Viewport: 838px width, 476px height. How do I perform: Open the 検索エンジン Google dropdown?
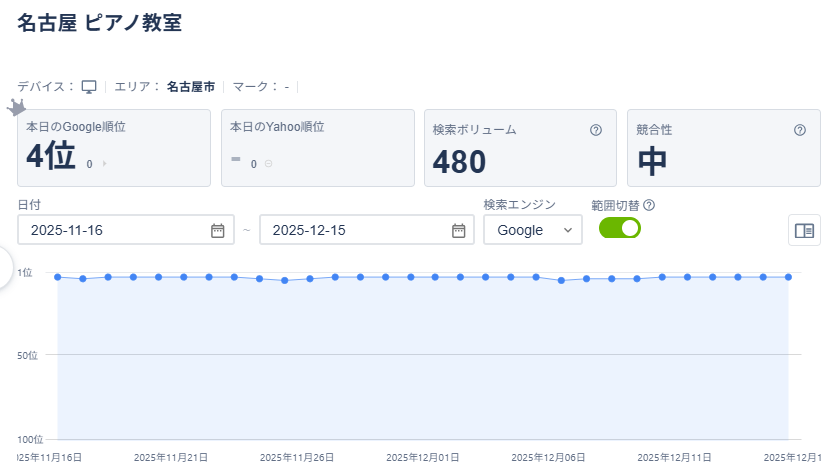pyautogui.click(x=532, y=230)
